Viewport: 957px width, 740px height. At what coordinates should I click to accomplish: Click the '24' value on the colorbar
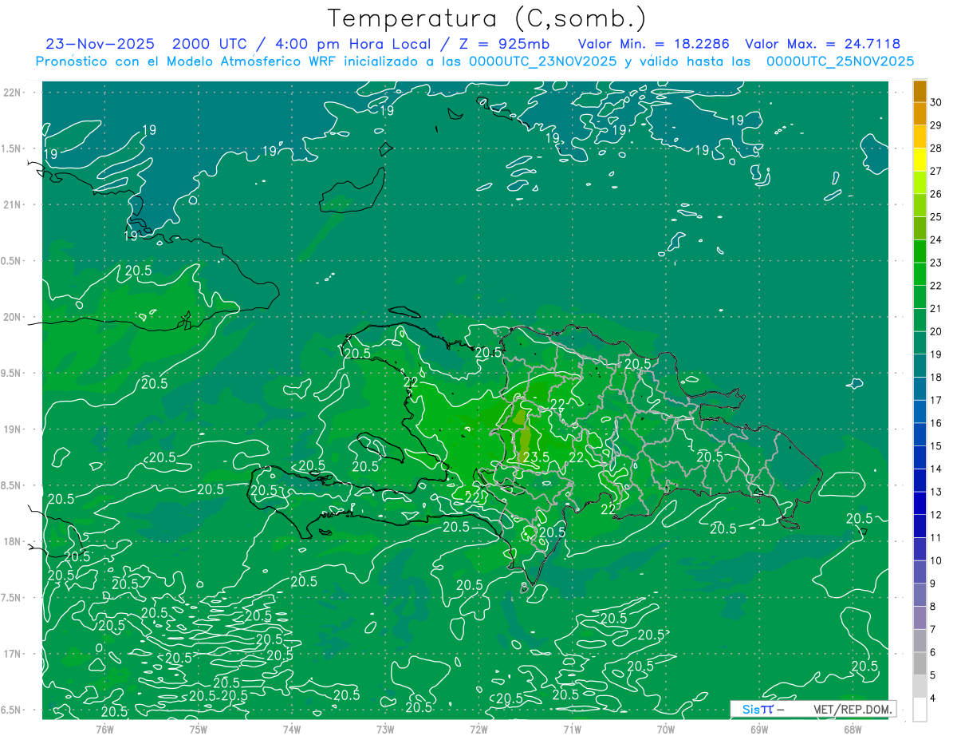[936, 239]
